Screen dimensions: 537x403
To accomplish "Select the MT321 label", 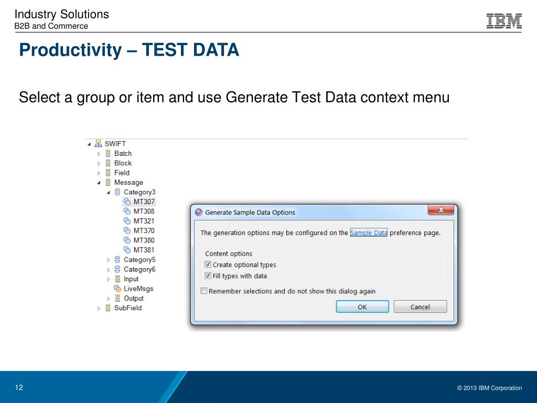I will [x=144, y=221].
